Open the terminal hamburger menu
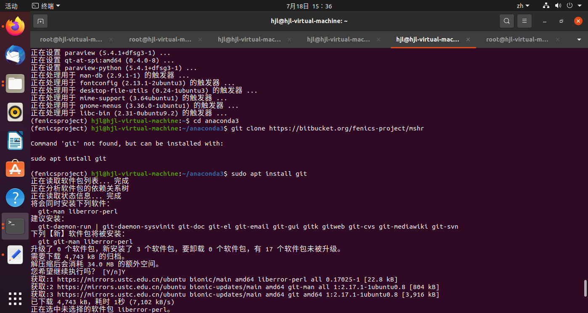The image size is (588, 313). tap(524, 21)
